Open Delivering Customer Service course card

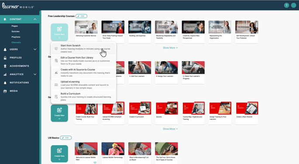click(86, 32)
